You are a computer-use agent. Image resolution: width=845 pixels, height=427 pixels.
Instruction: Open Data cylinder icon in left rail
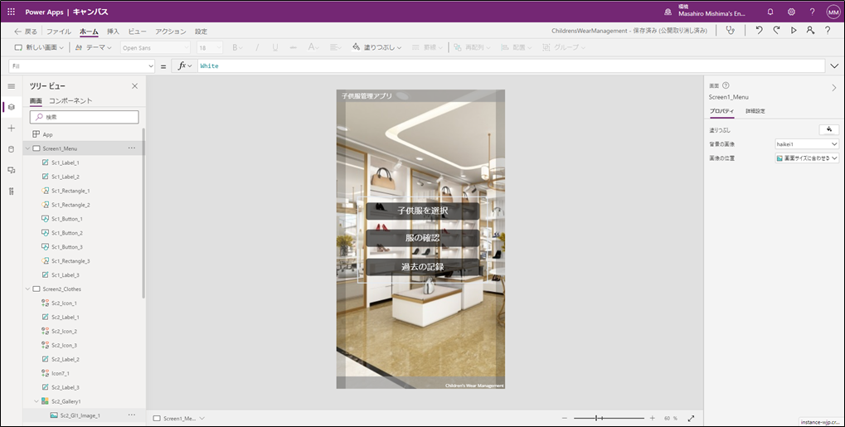(x=12, y=149)
